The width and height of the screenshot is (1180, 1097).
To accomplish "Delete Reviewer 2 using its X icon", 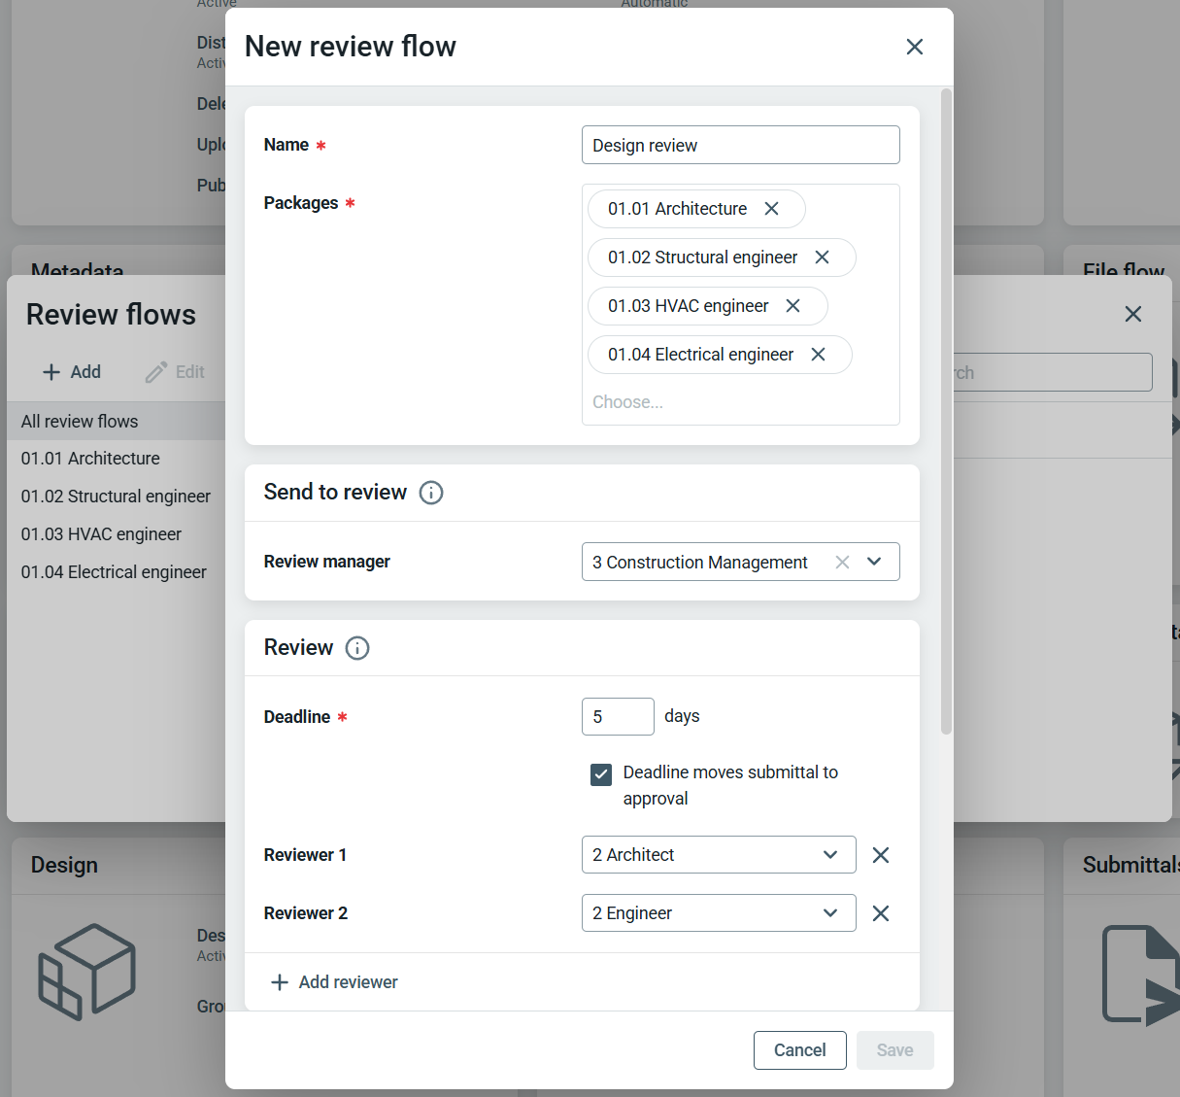I will 880,913.
